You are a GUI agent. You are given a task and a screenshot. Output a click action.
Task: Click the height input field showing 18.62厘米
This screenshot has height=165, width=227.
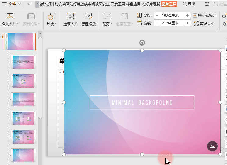point(172,15)
